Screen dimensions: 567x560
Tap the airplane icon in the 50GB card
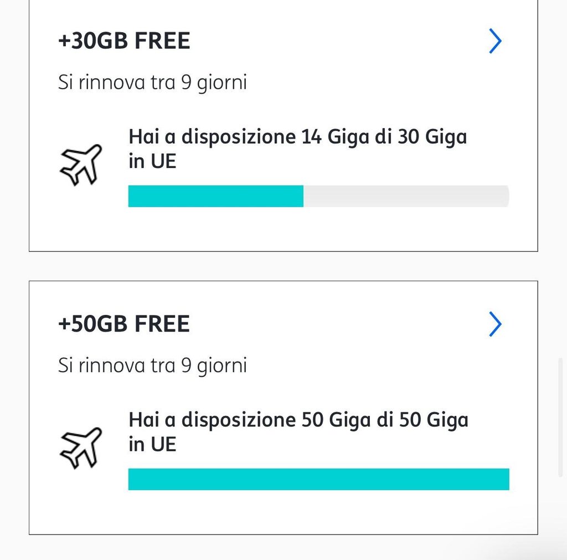tap(80, 447)
